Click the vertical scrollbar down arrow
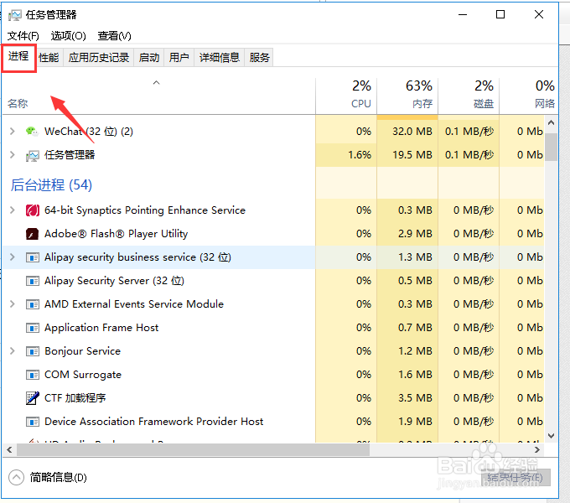Screen dimensions: 570x503 pyautogui.click(x=551, y=435)
